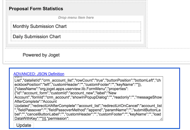The image size is (190, 130).
Task: Click the "Drop menu item here" placeholder
Action: tap(76, 18)
